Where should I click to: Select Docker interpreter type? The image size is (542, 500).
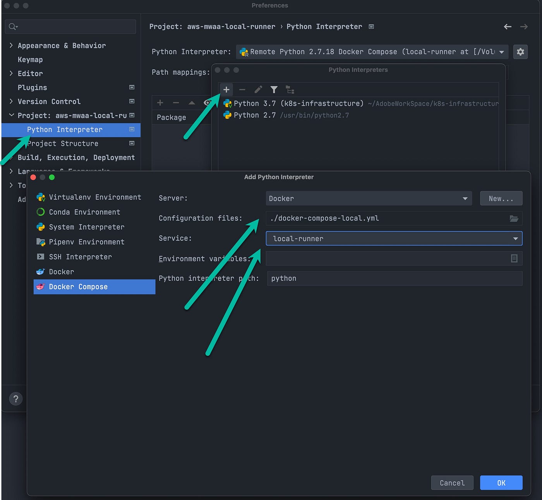point(94,272)
